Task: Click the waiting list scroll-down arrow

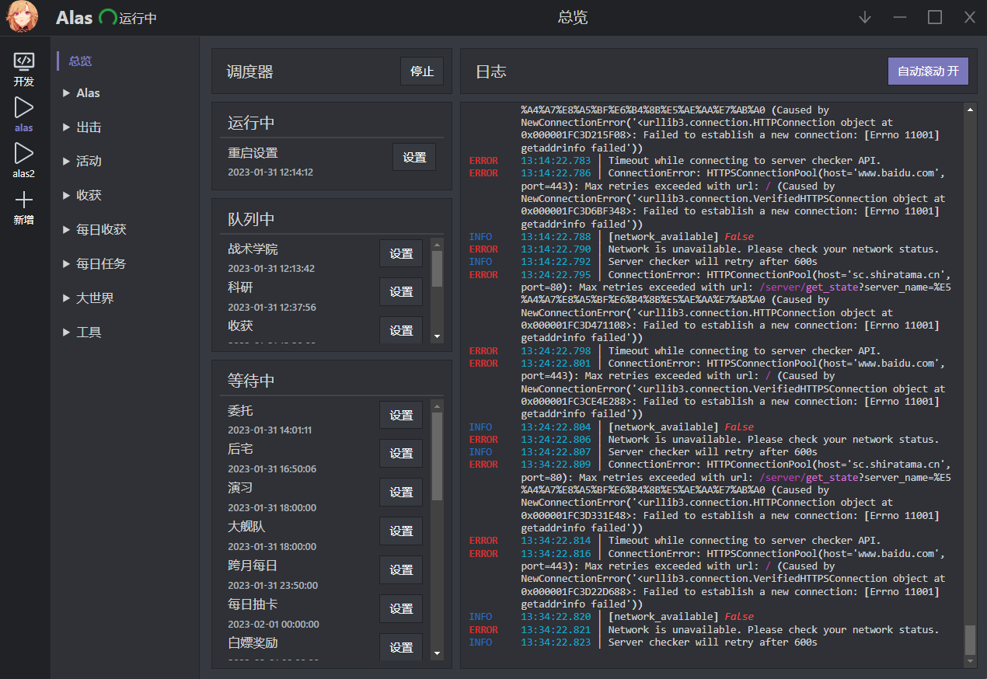Action: click(x=437, y=653)
